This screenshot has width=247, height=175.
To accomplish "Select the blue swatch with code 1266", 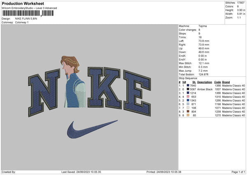I will point(188,100).
